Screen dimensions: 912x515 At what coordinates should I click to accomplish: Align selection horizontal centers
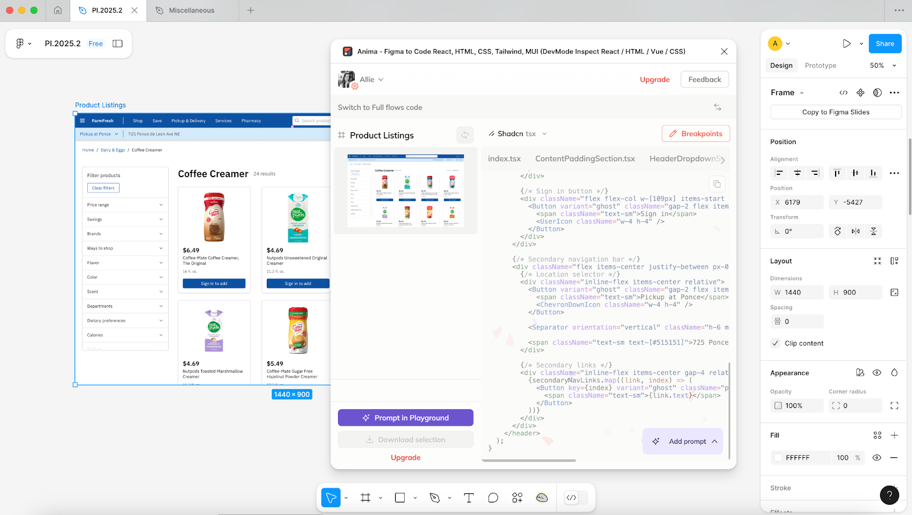click(x=797, y=173)
